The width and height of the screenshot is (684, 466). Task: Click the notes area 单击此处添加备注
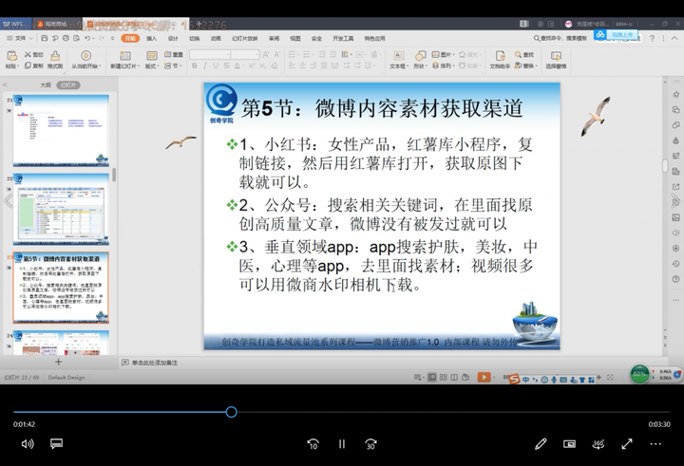pyautogui.click(x=155, y=363)
